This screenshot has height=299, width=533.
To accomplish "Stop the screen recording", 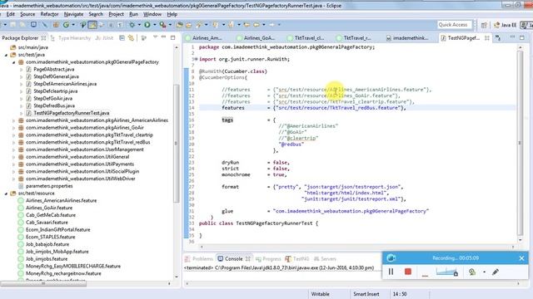I will [x=408, y=272].
